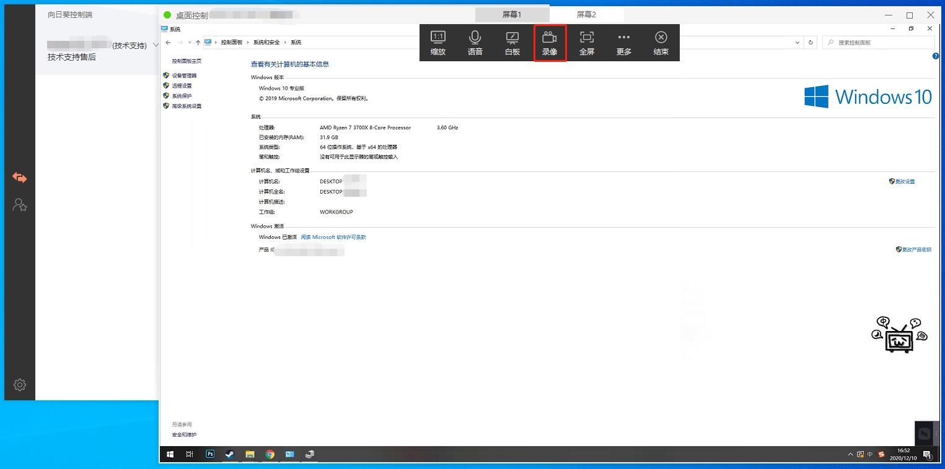The image size is (945, 469).
Task: Open 系统保护 link
Action: point(182,96)
